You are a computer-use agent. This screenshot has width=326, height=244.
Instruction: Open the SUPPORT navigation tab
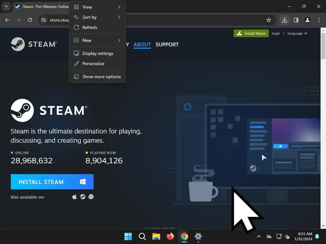pos(167,44)
